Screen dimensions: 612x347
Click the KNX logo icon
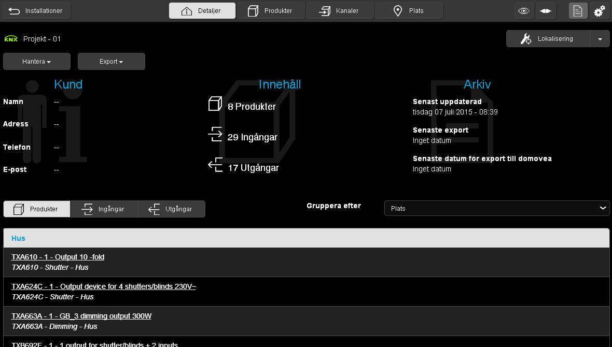[x=11, y=39]
